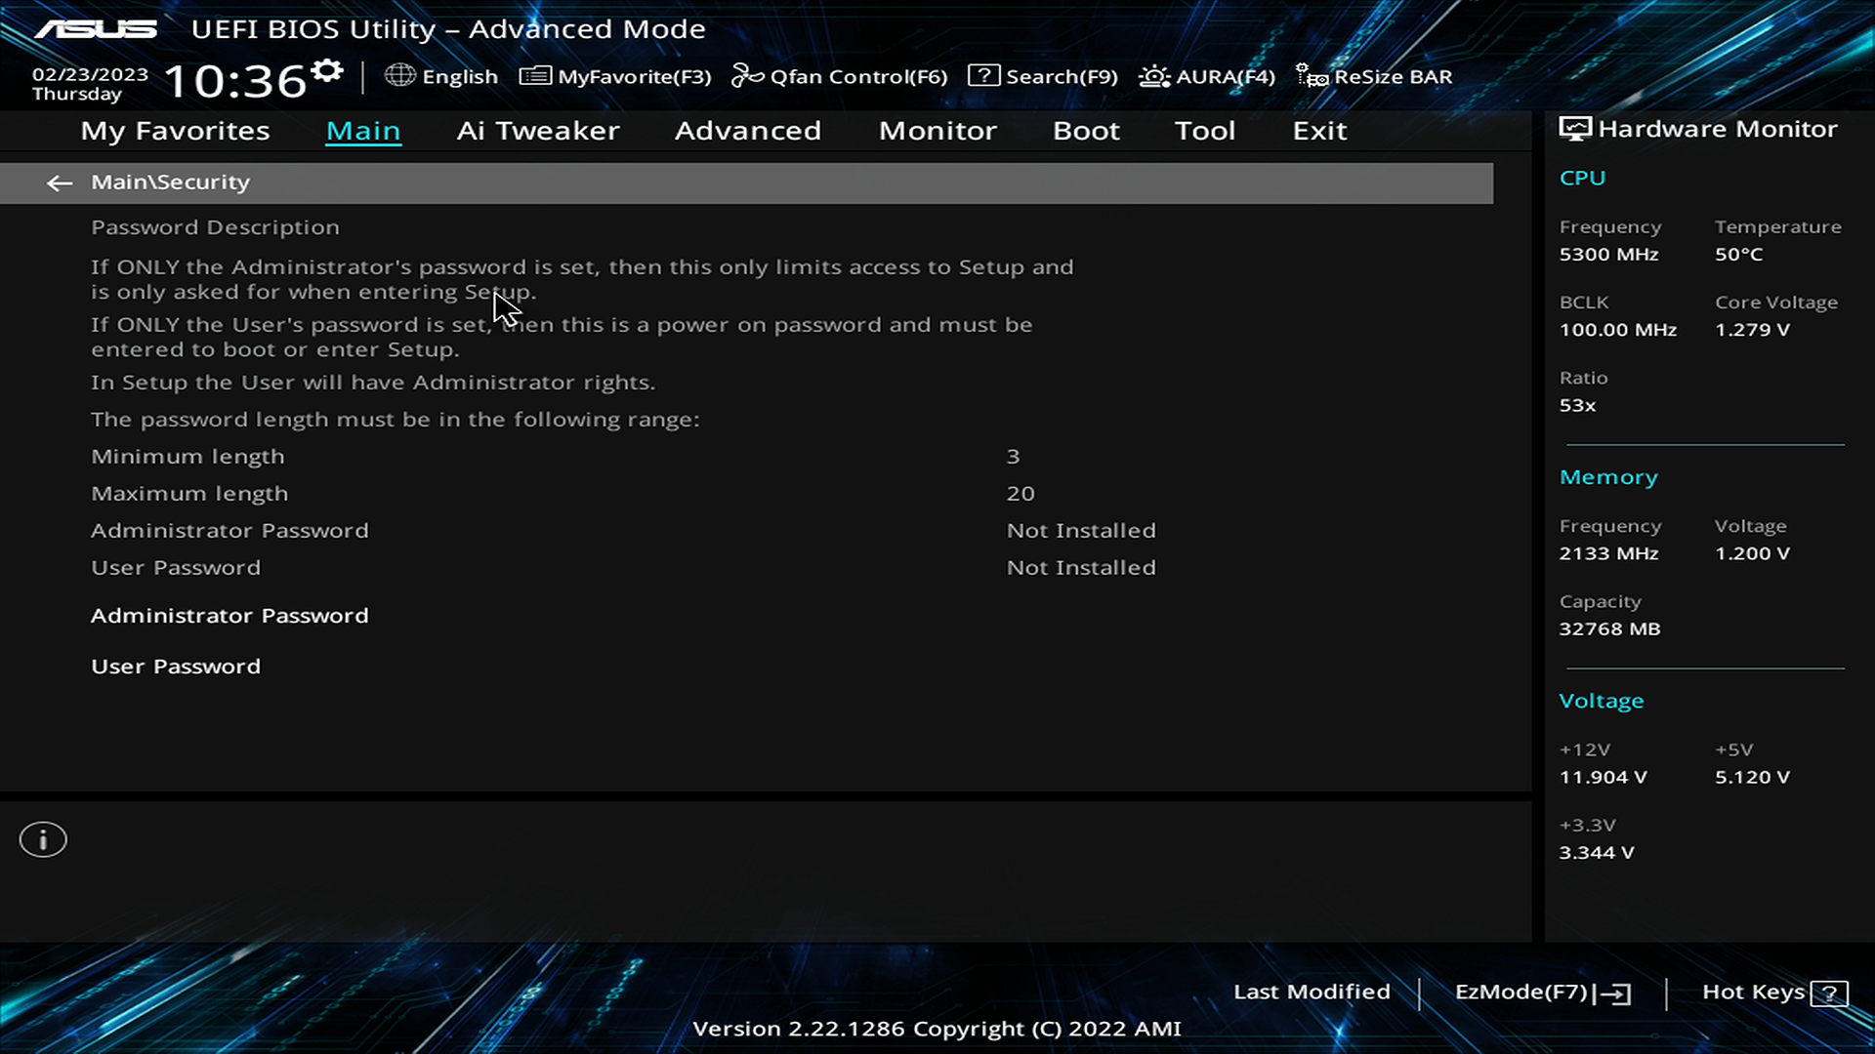The height and width of the screenshot is (1054, 1875).
Task: Open Qfan Control(F6)
Action: [840, 76]
